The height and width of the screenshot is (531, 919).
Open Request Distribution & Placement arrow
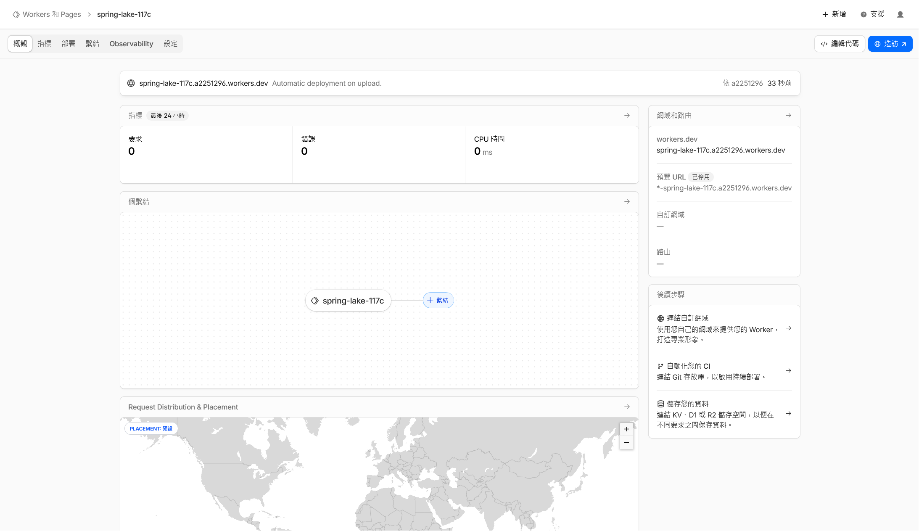(627, 407)
